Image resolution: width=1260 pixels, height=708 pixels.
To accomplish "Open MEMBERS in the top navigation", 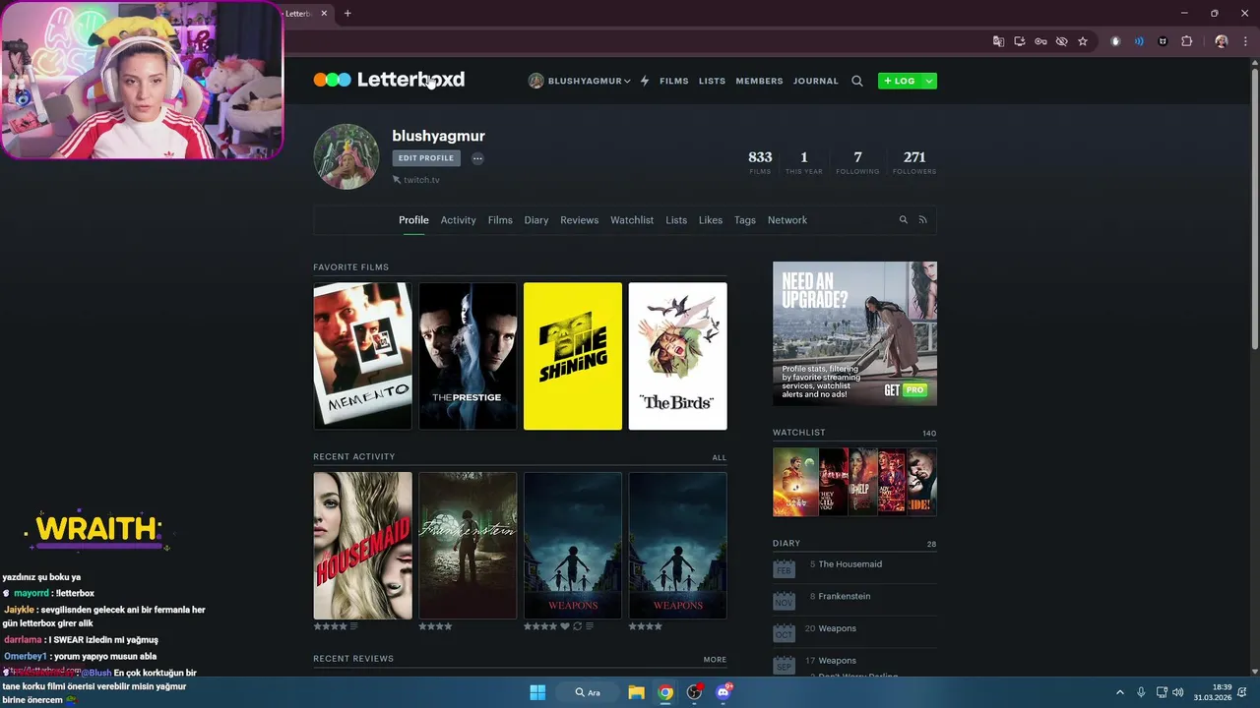I will coord(759,81).
